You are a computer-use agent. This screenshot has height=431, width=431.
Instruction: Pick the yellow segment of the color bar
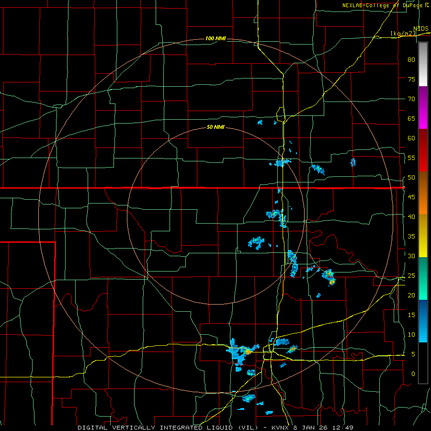[x=423, y=236]
